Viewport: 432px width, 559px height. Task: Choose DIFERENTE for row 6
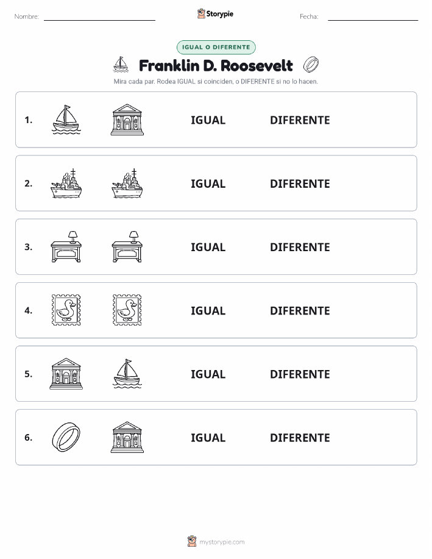pos(300,438)
